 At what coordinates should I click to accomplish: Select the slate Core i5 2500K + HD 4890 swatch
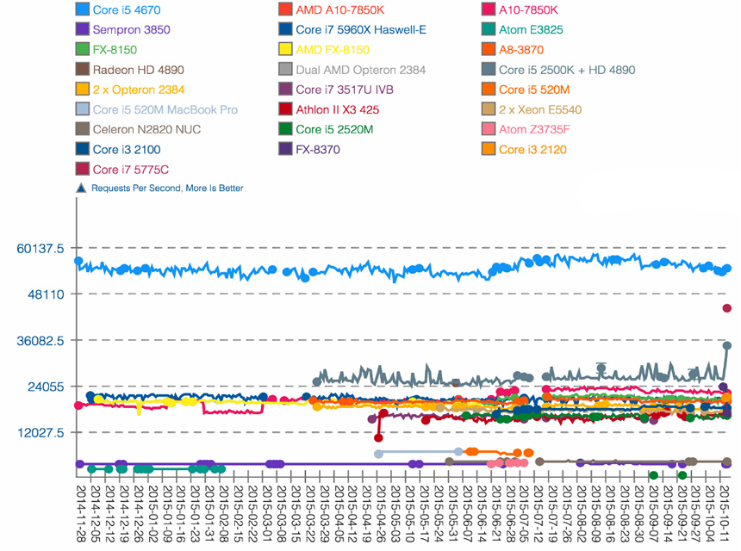(x=489, y=70)
